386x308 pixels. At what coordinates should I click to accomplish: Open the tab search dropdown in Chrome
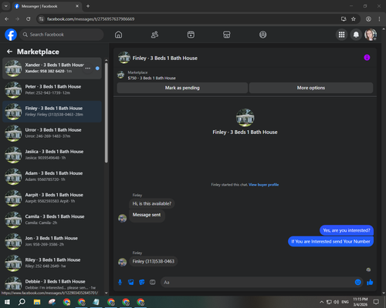(5, 6)
